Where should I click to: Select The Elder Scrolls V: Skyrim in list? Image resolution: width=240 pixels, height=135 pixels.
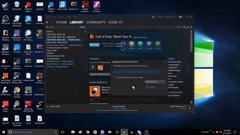57,48
